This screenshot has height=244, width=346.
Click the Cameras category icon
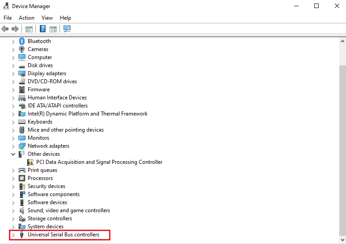coord(22,49)
